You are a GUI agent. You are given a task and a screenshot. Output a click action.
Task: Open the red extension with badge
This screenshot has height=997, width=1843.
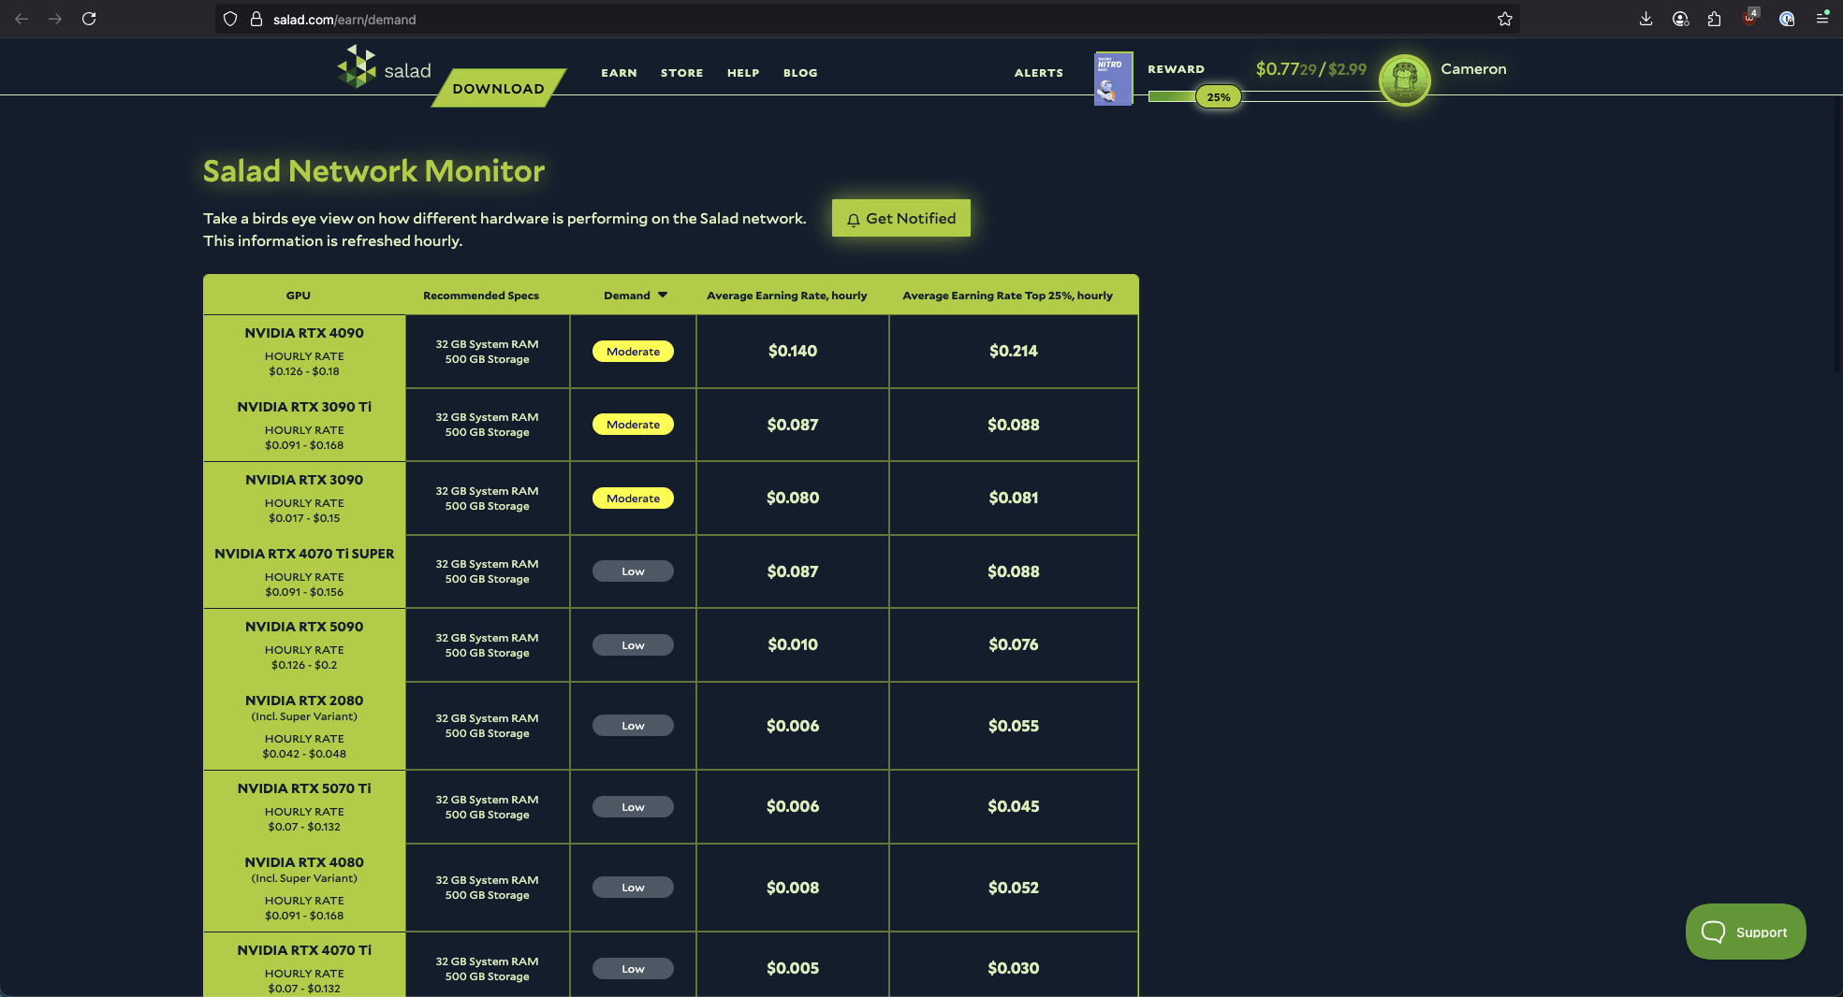[x=1749, y=18]
